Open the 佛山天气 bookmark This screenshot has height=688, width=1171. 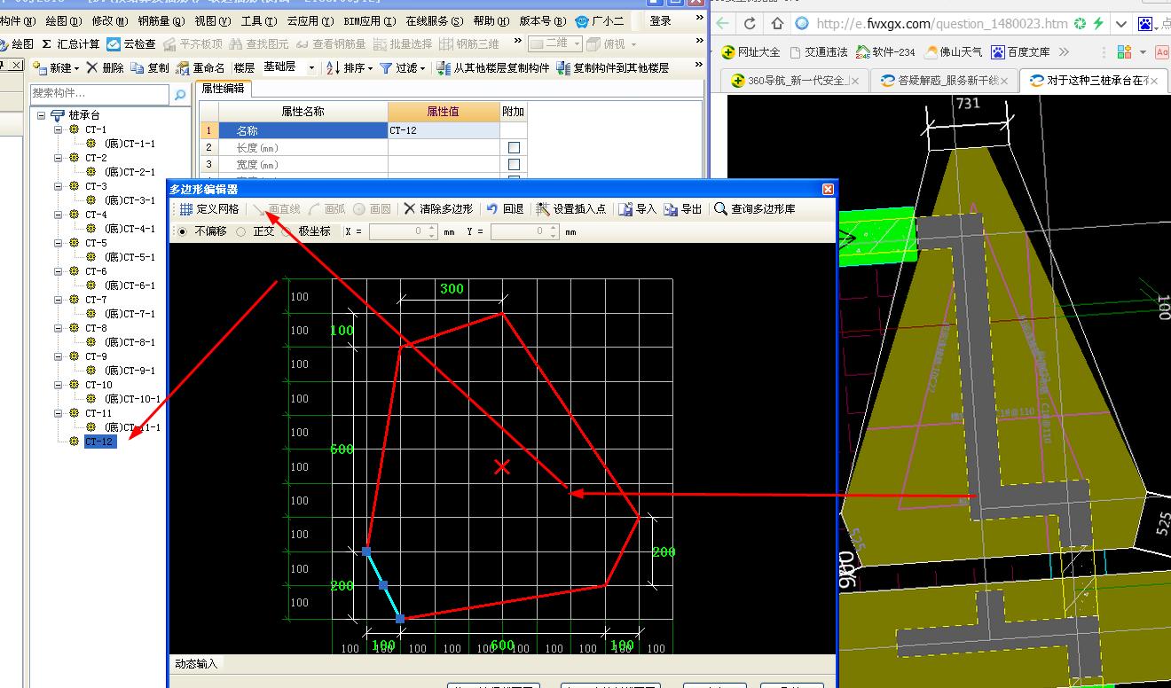(x=955, y=52)
